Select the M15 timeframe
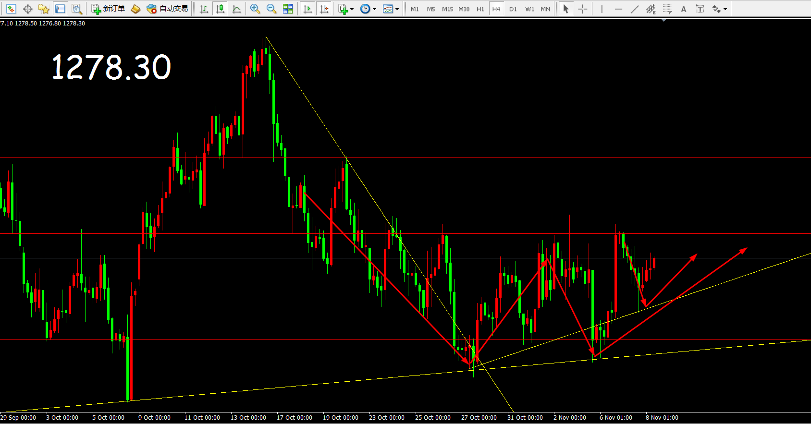The width and height of the screenshot is (811, 424). click(447, 9)
